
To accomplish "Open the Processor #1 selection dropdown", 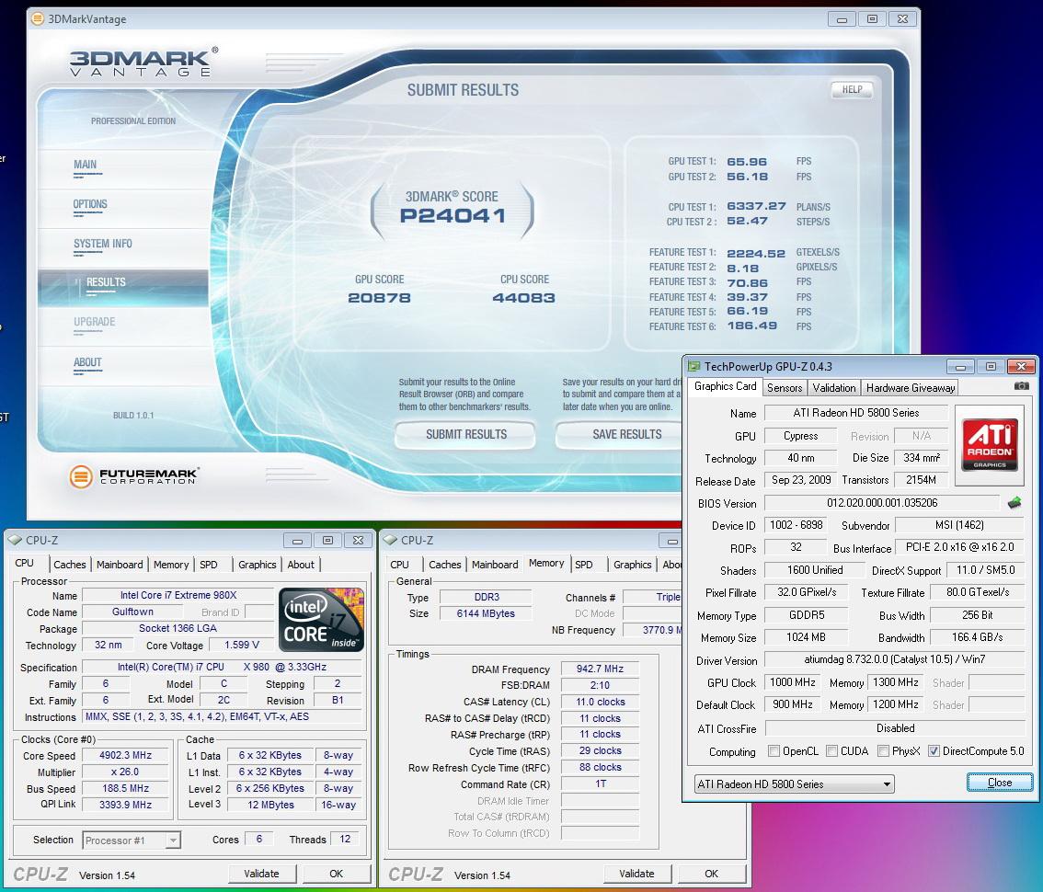I will click(x=132, y=841).
